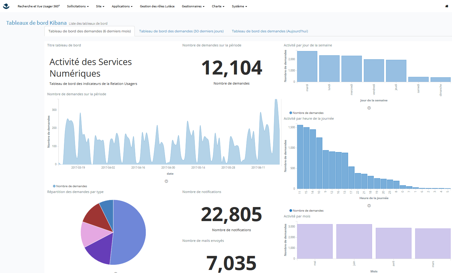Open the Système menu
The height and width of the screenshot is (273, 452).
pyautogui.click(x=239, y=6)
